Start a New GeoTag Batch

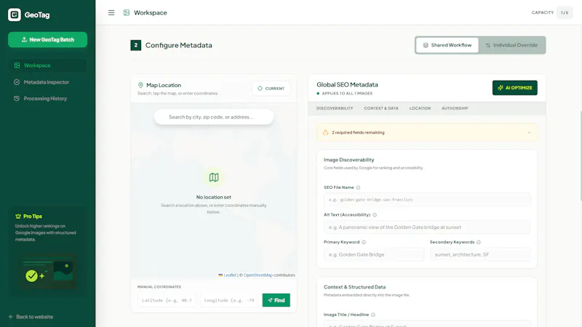click(47, 40)
